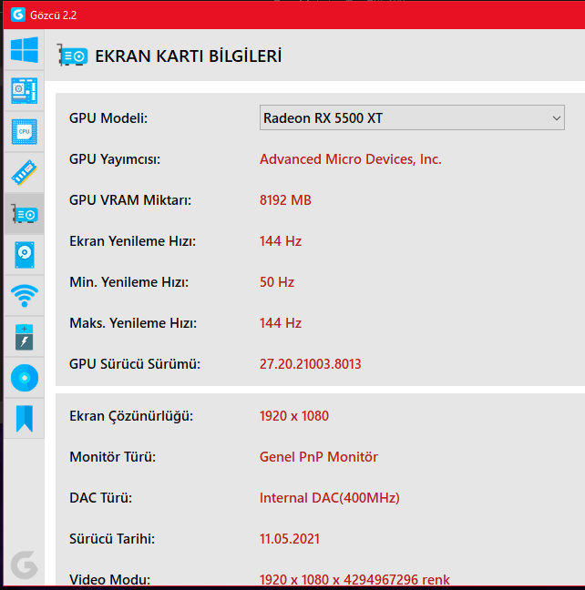Click the Advanced Micro Devices, Inc. value
This screenshot has height=590, width=585.
coord(350,159)
